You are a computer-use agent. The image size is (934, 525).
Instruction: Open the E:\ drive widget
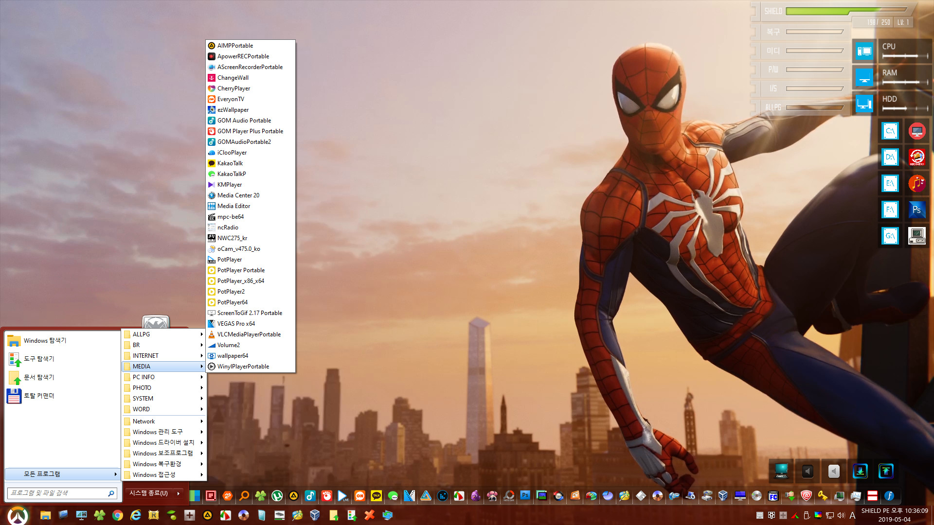(890, 184)
